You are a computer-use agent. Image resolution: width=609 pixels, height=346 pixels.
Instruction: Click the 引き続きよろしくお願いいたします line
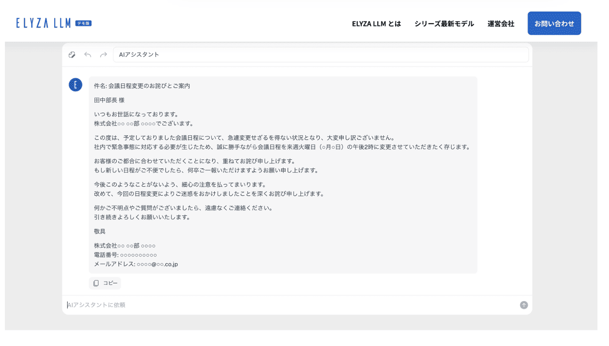pos(142,217)
